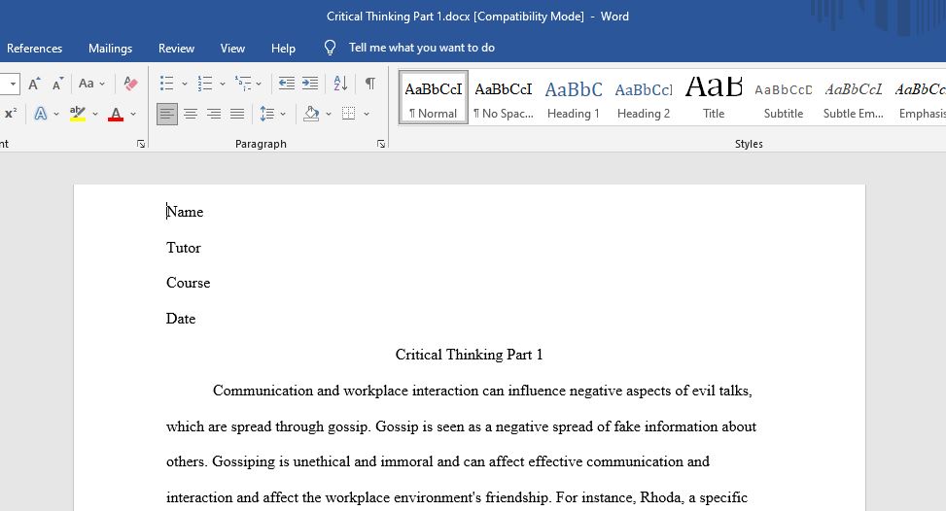Clear all formatting eraser icon
This screenshot has width=946, height=511.
click(130, 84)
